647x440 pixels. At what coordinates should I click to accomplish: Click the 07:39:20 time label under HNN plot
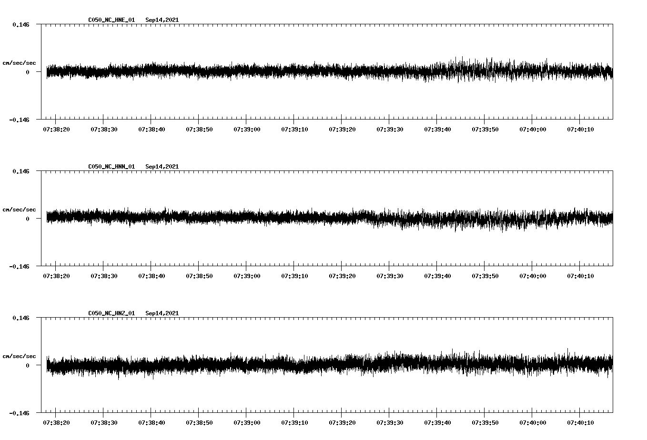click(x=342, y=276)
